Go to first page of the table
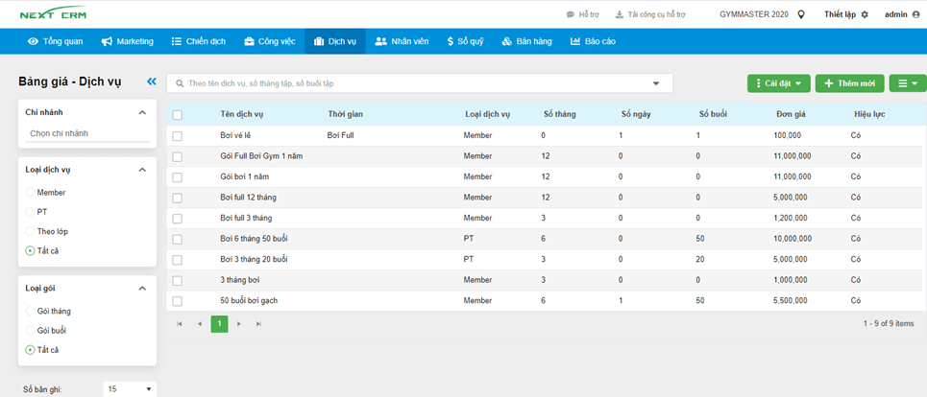 coord(180,324)
